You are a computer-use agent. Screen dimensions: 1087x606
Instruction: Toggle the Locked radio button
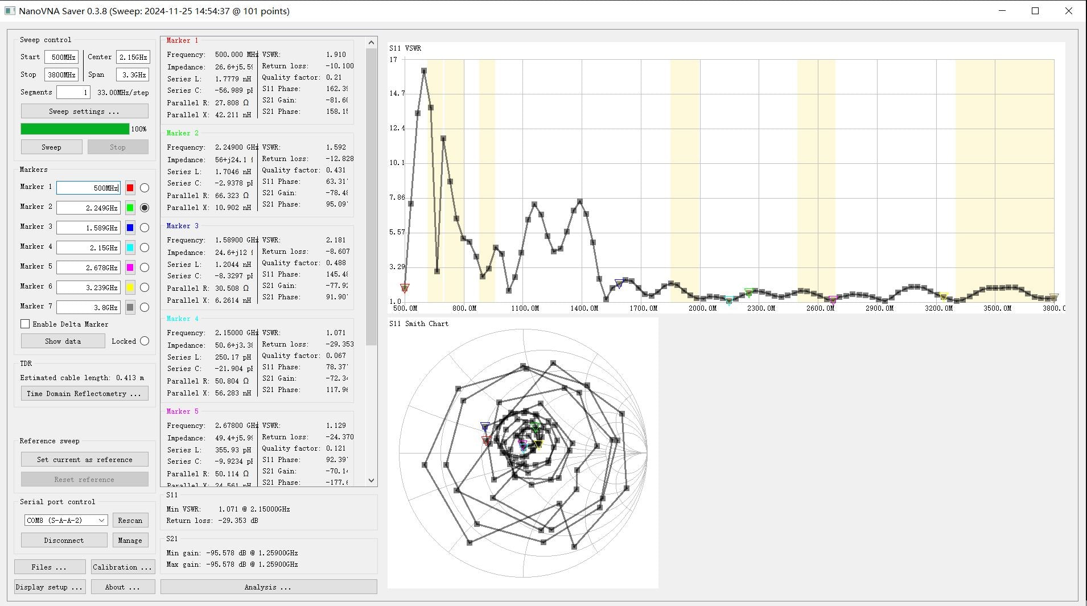click(x=145, y=341)
